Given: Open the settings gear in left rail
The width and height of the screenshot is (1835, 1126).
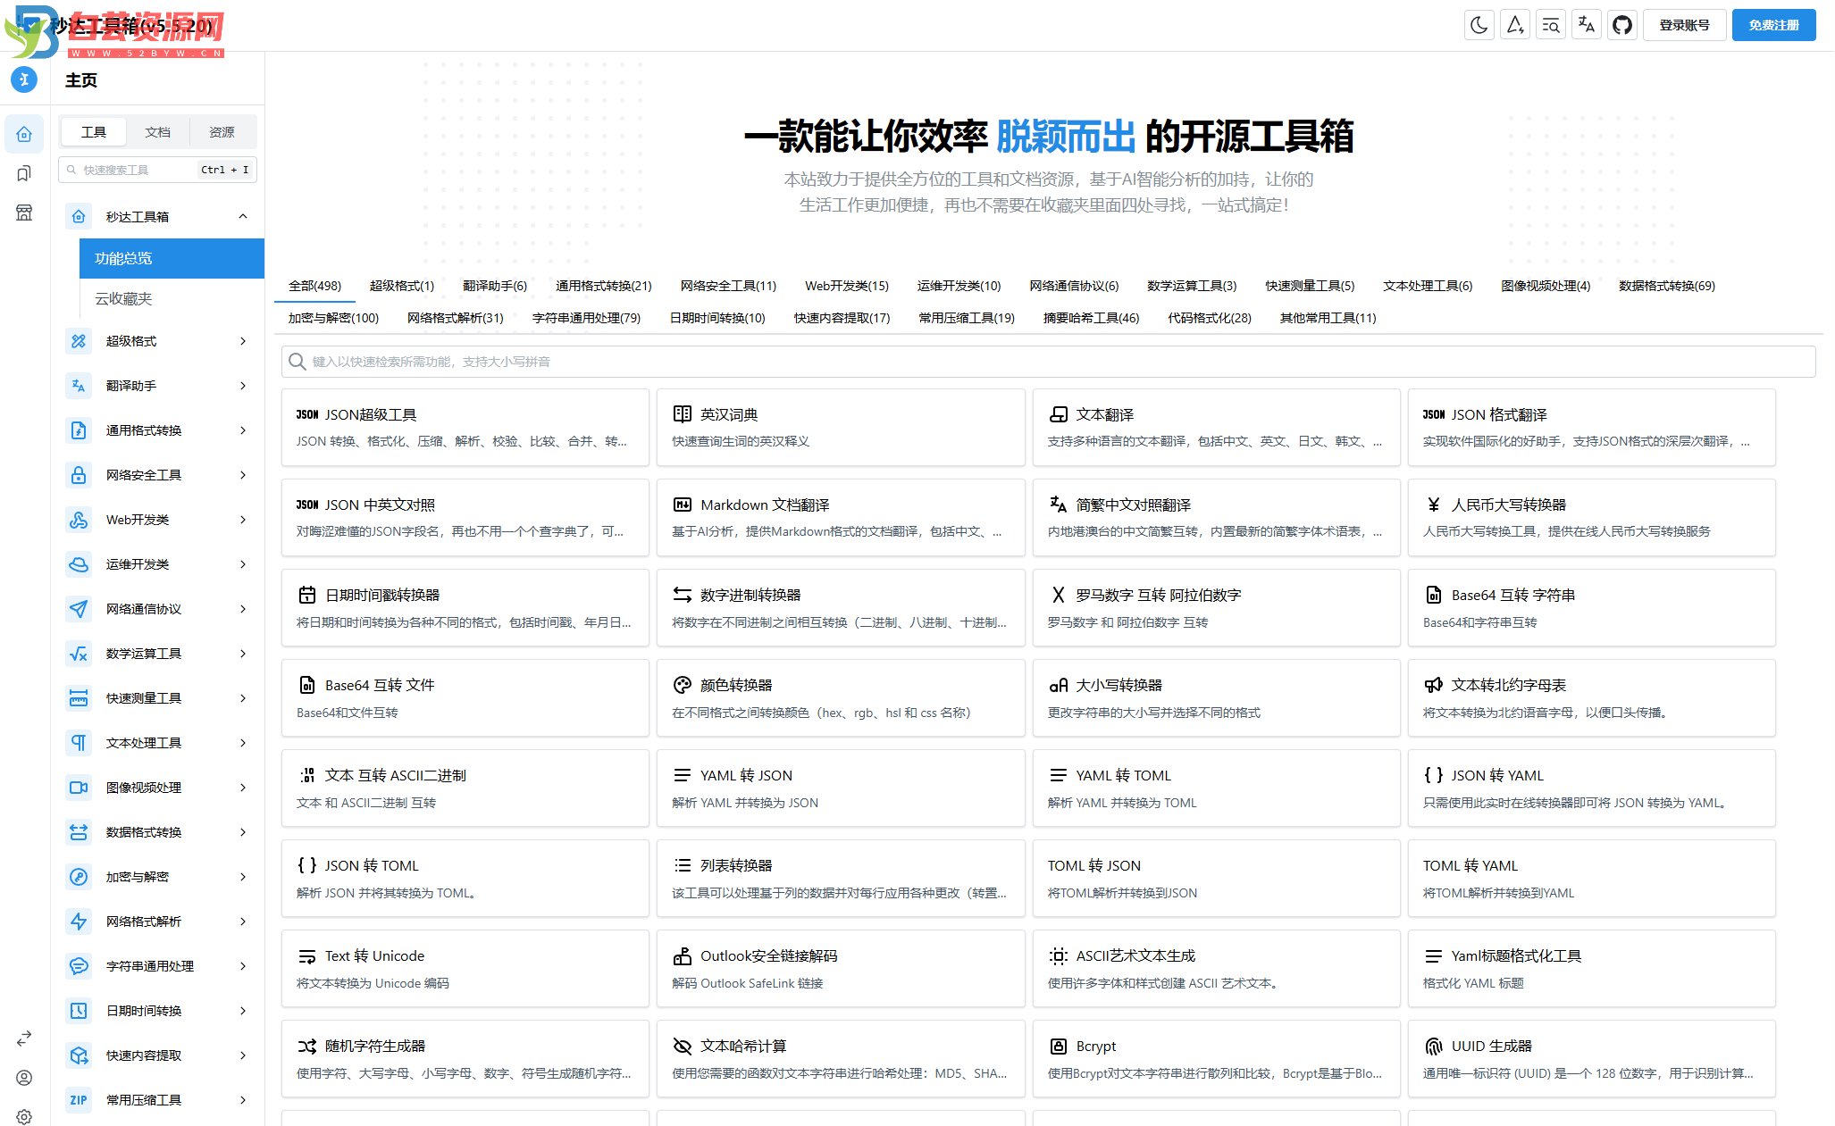Looking at the screenshot, I should [24, 1116].
